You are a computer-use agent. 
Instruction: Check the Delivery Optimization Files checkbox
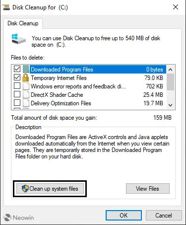point(17,103)
